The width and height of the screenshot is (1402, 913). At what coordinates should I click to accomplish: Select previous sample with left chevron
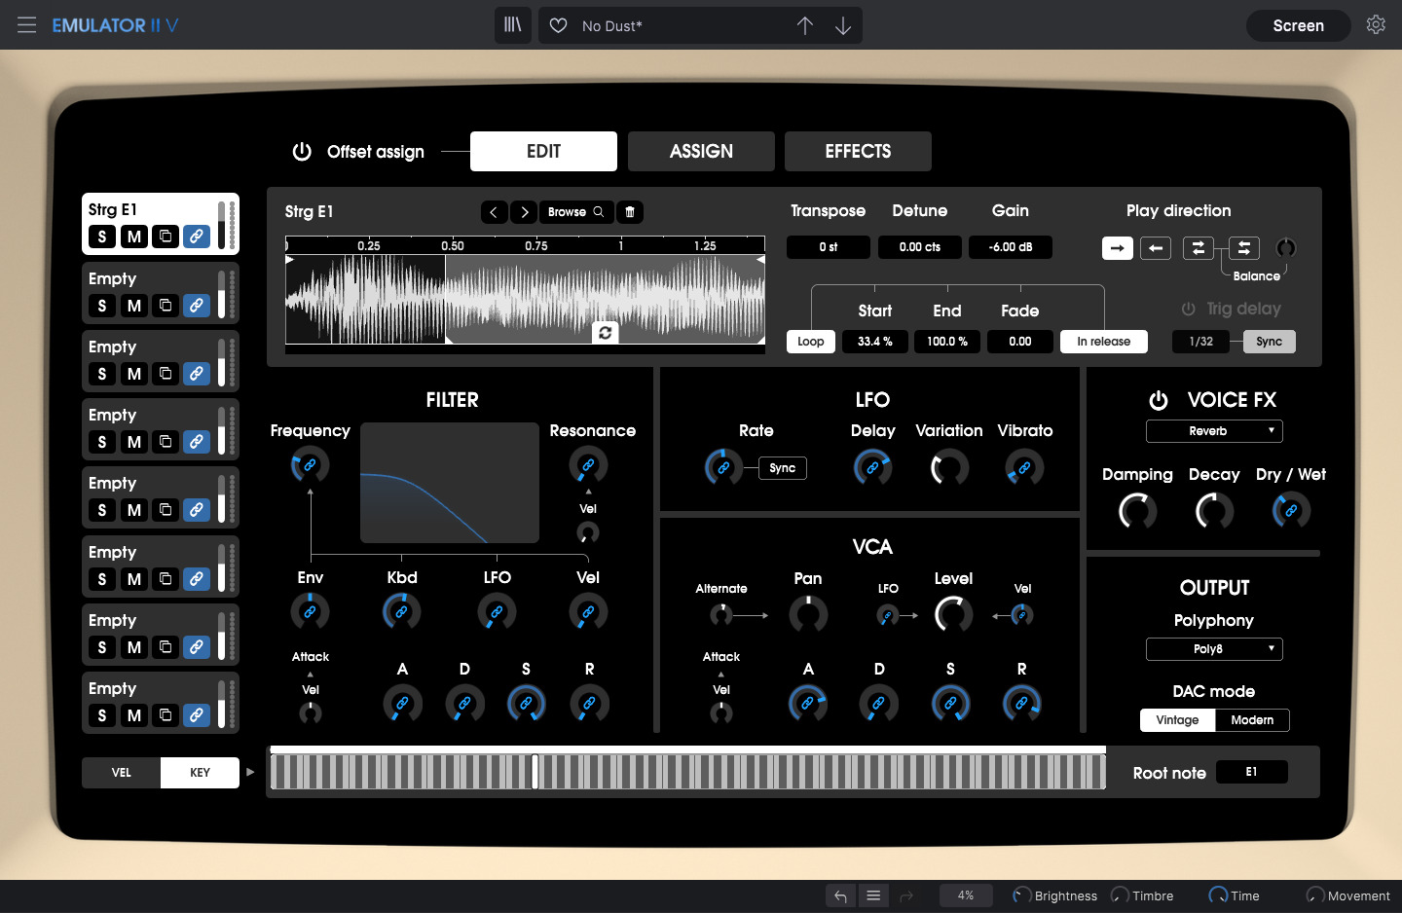[494, 212]
